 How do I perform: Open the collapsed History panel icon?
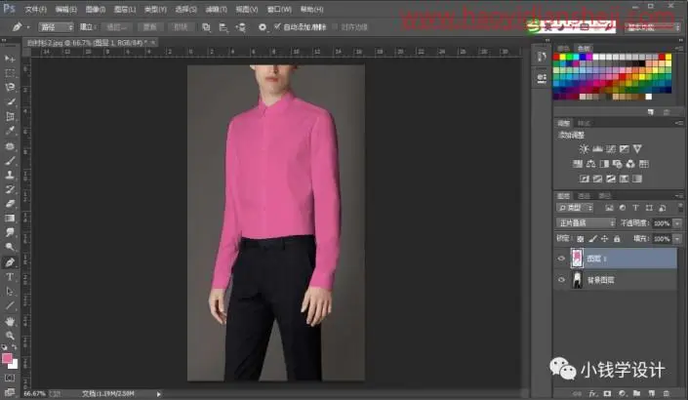click(542, 57)
